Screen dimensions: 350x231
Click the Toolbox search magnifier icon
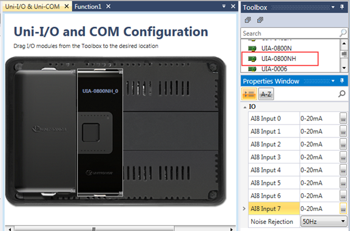(343, 33)
